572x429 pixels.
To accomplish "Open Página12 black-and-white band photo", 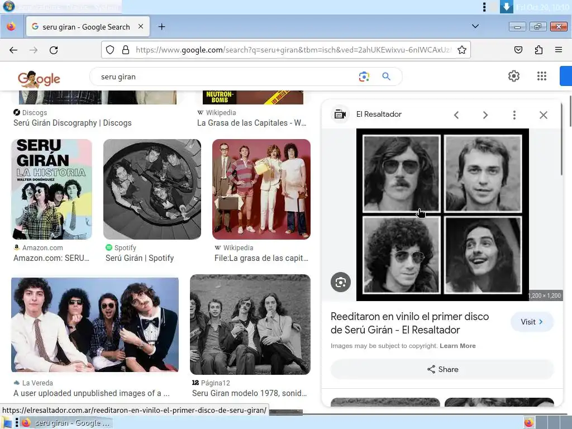I will [x=250, y=325].
